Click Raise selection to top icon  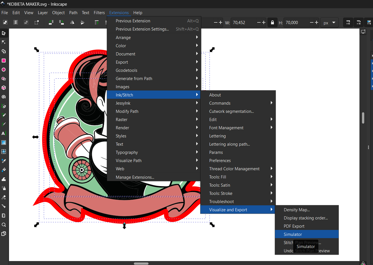[x=97, y=22]
